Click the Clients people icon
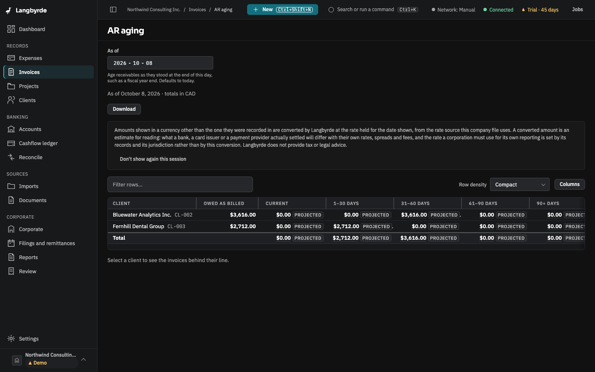The height and width of the screenshot is (372, 595). pos(11,100)
